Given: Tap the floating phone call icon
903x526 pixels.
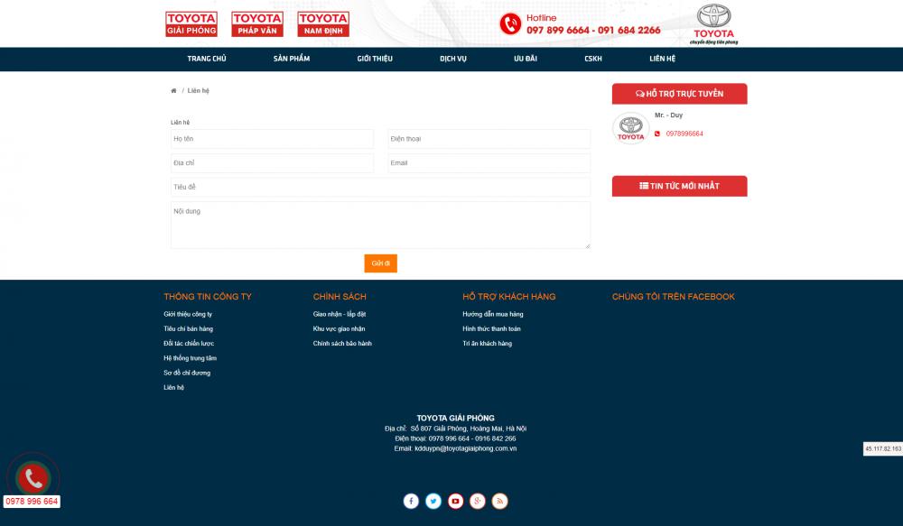Looking at the screenshot, I should click(x=34, y=477).
